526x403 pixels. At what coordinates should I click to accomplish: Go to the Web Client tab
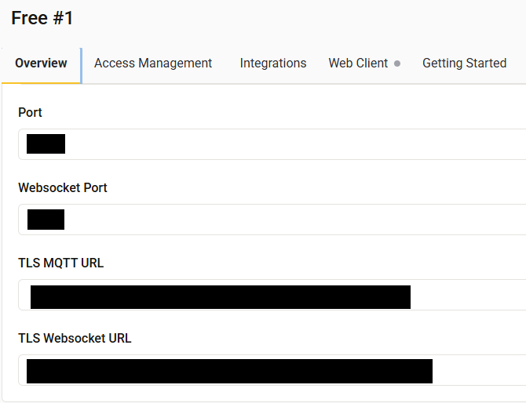(358, 64)
